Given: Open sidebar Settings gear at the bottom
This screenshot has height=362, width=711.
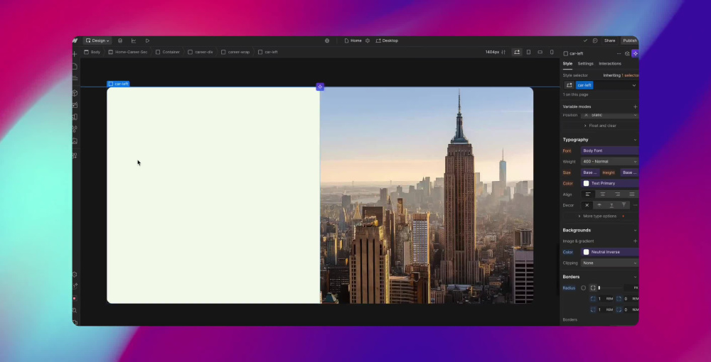Looking at the screenshot, I should tap(75, 275).
